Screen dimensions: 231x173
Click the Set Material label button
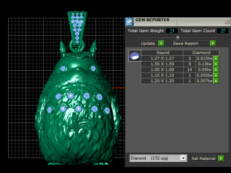203,159
